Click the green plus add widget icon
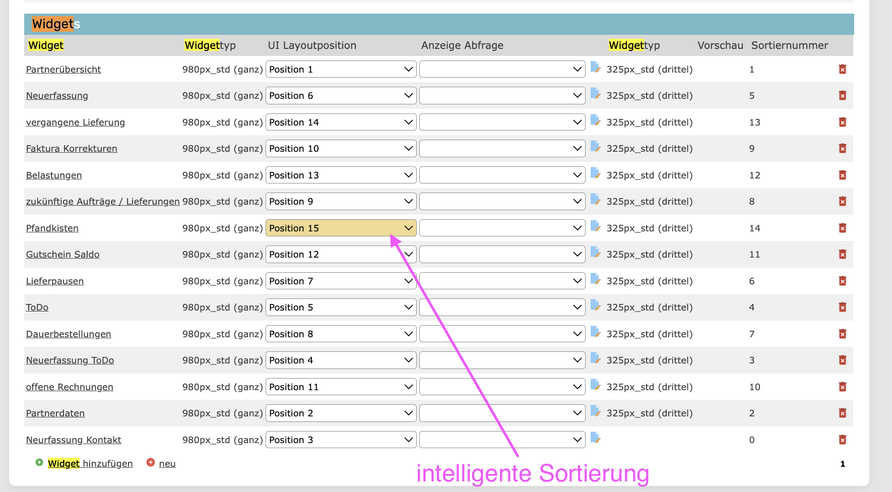 pyautogui.click(x=39, y=462)
